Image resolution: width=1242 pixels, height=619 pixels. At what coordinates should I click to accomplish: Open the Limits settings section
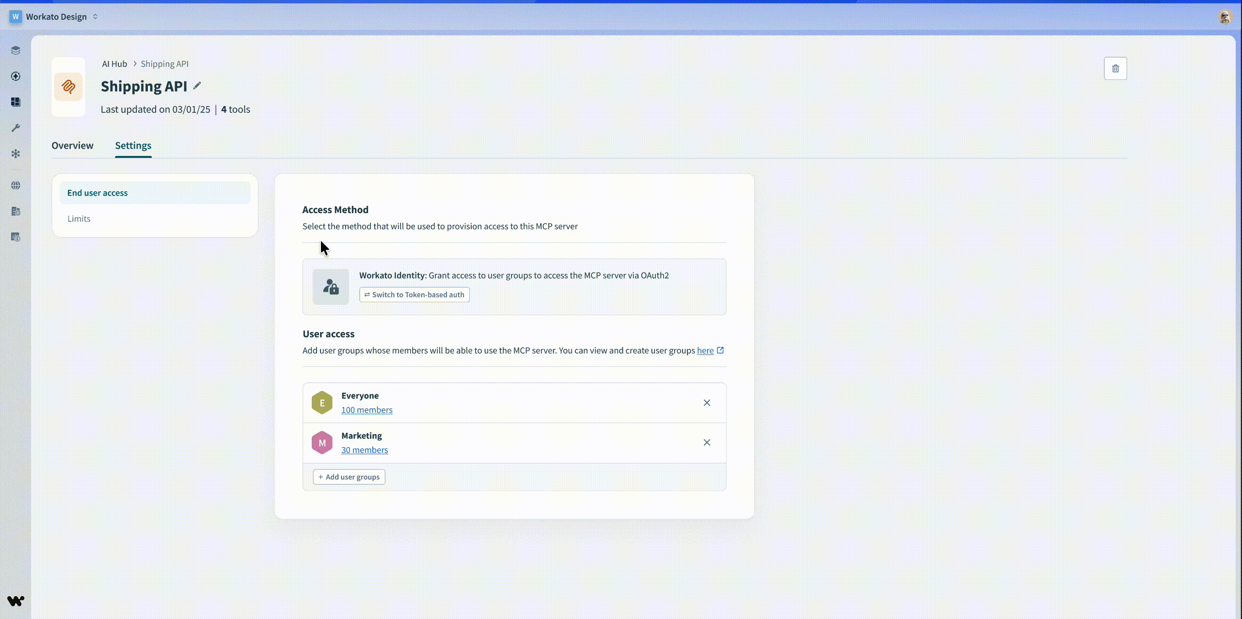point(155,218)
